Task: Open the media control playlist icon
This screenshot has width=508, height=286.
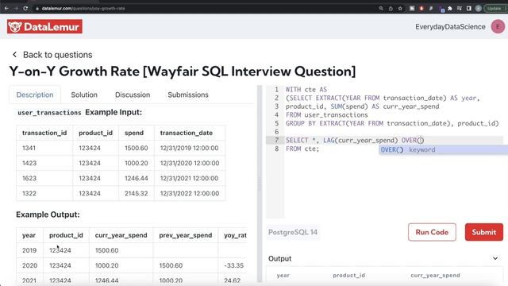Action: coord(460,9)
